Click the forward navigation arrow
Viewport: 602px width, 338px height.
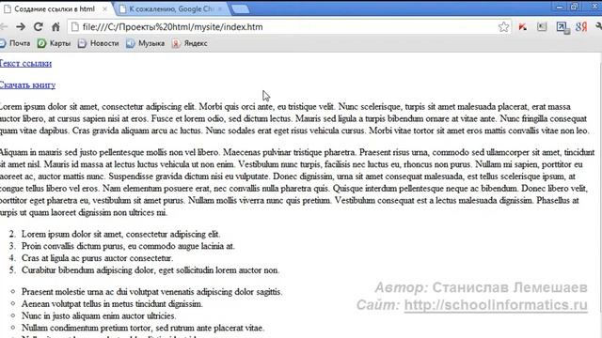pos(21,27)
